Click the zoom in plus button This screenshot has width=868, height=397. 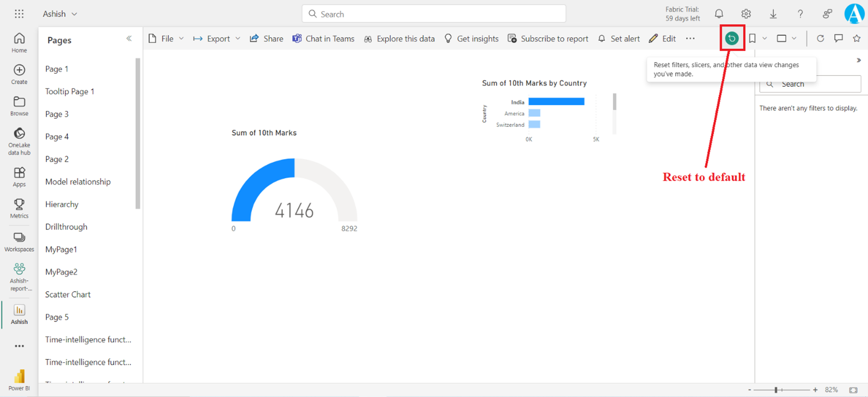[815, 390]
